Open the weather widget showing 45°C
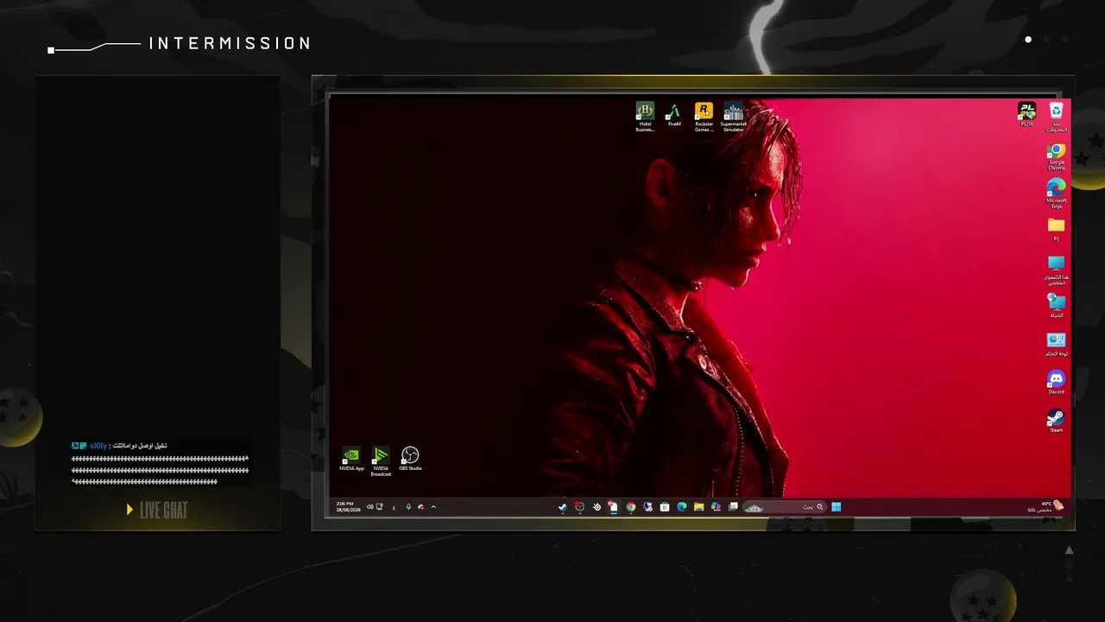Image resolution: width=1105 pixels, height=622 pixels. point(1045,506)
